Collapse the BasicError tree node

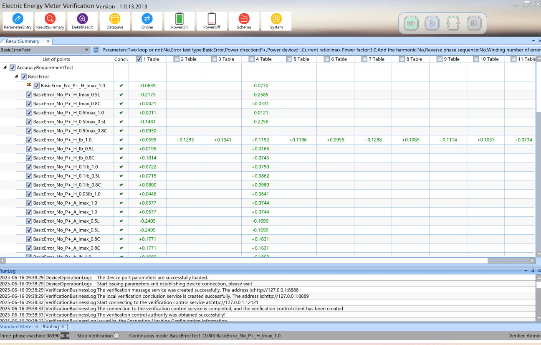[x=16, y=77]
